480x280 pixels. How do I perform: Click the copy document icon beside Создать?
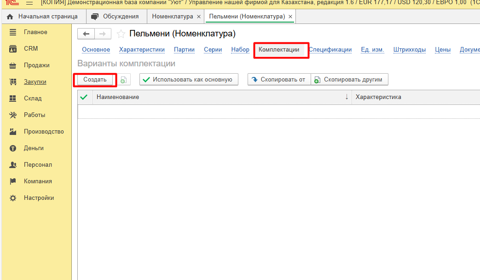123,80
